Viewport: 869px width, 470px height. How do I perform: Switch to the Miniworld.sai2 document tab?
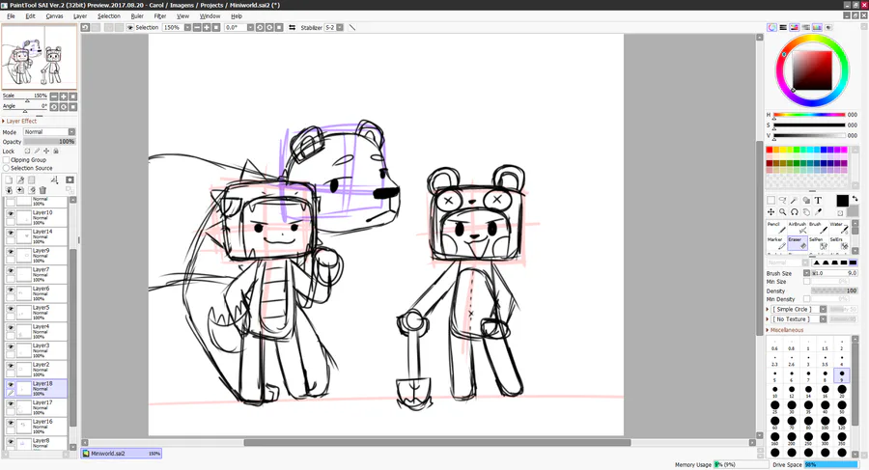tap(122, 454)
